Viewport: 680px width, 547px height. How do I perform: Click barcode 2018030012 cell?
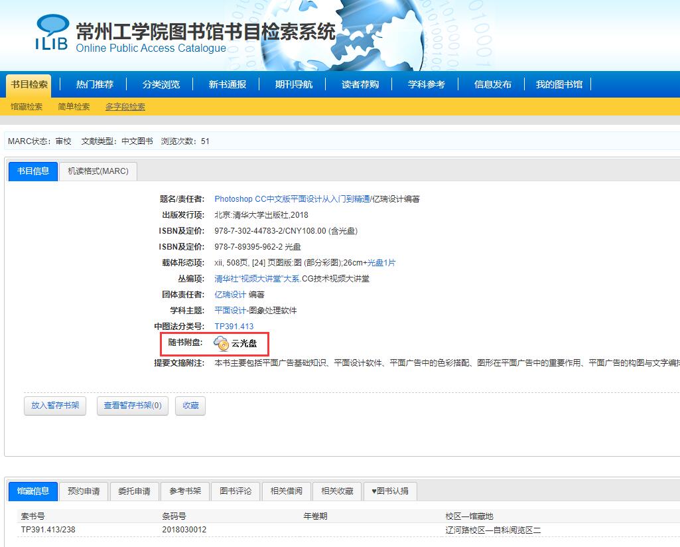click(184, 530)
